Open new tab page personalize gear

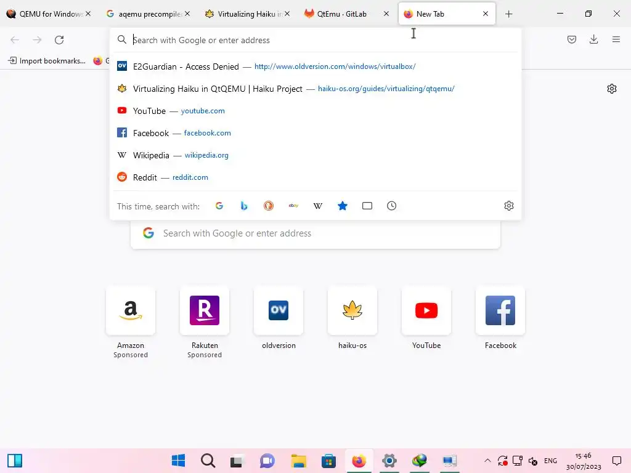(612, 89)
